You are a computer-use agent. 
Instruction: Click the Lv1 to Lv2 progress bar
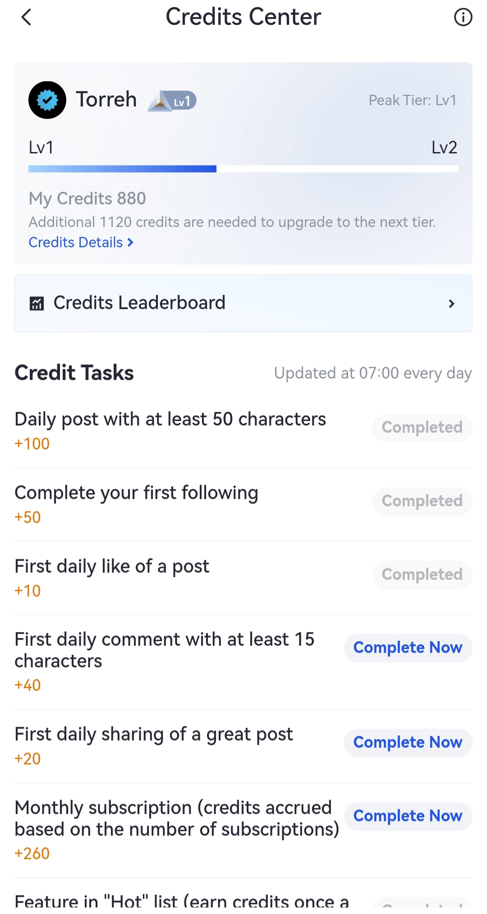[x=243, y=169]
